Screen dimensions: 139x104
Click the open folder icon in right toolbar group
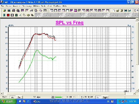[x=118, y=11]
